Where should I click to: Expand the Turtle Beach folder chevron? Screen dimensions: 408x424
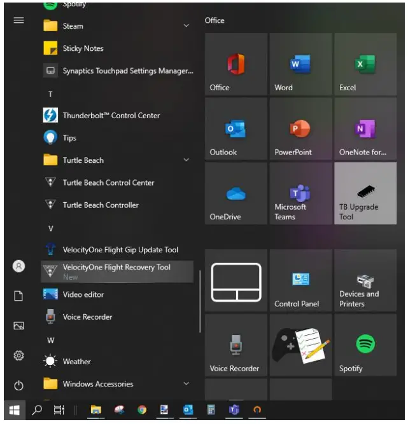[186, 160]
